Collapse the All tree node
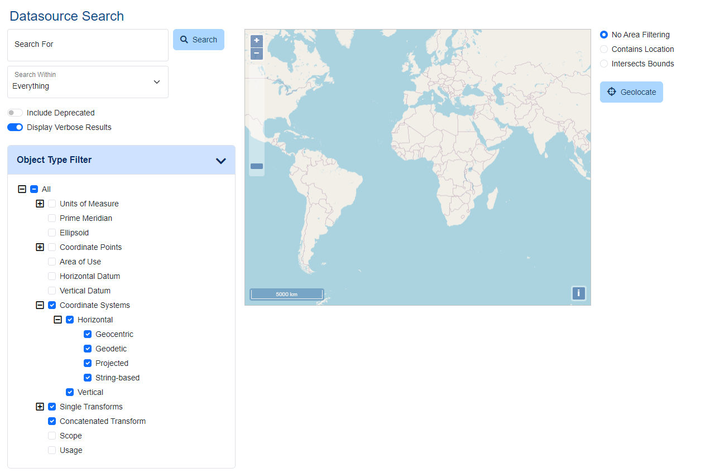Viewport: 715px width, 473px height. [x=22, y=189]
